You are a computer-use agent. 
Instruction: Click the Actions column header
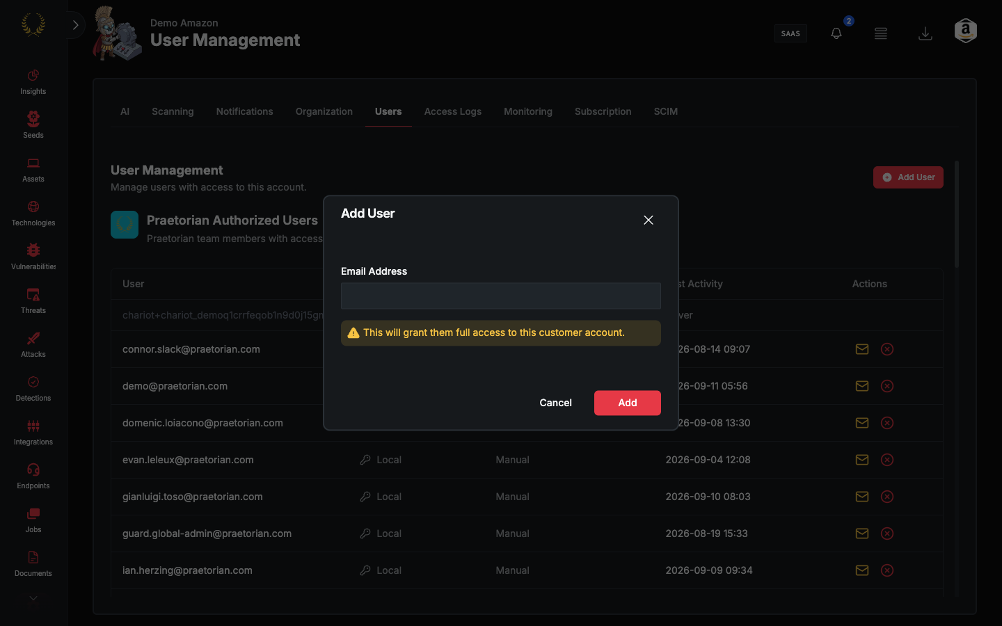click(870, 284)
